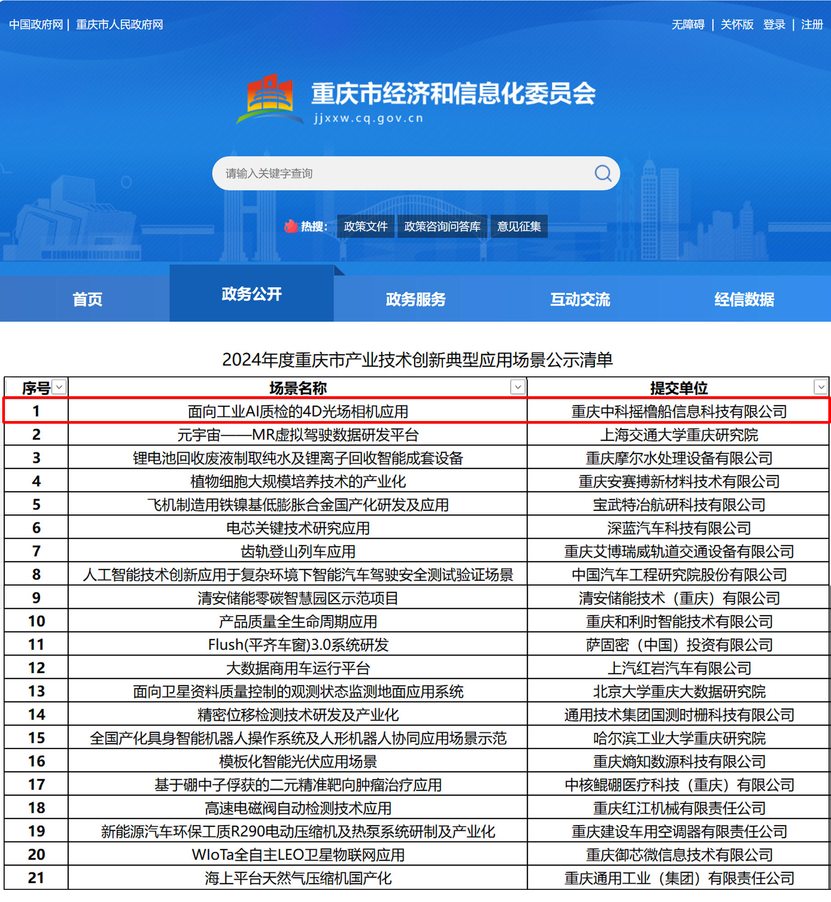The height and width of the screenshot is (902, 831).
Task: Open the 互动交流 tab
Action: [580, 299]
